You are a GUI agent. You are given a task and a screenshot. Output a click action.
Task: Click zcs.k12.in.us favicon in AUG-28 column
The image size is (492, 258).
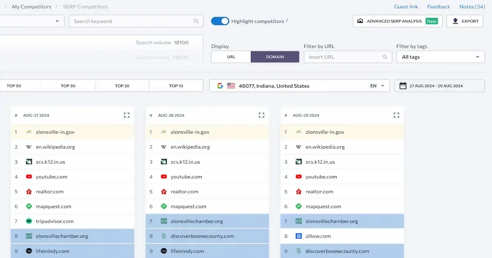pos(164,162)
